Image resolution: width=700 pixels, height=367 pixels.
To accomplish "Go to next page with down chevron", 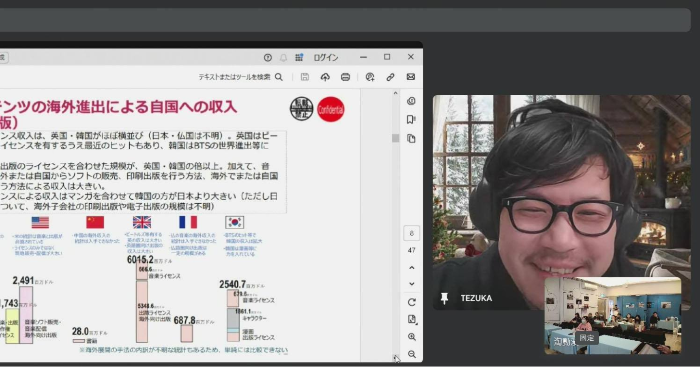I will click(412, 284).
